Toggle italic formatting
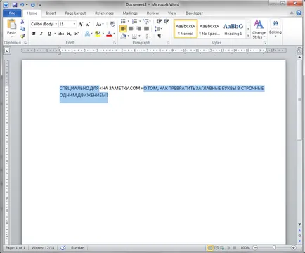The image size is (305, 253). click(41, 34)
